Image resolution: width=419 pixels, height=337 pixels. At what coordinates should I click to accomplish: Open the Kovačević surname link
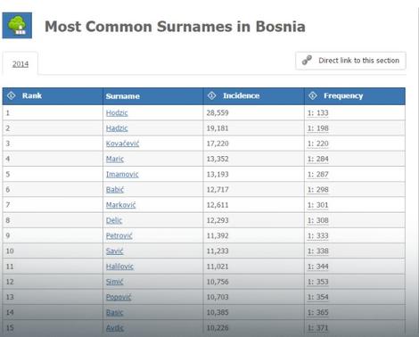tap(122, 144)
